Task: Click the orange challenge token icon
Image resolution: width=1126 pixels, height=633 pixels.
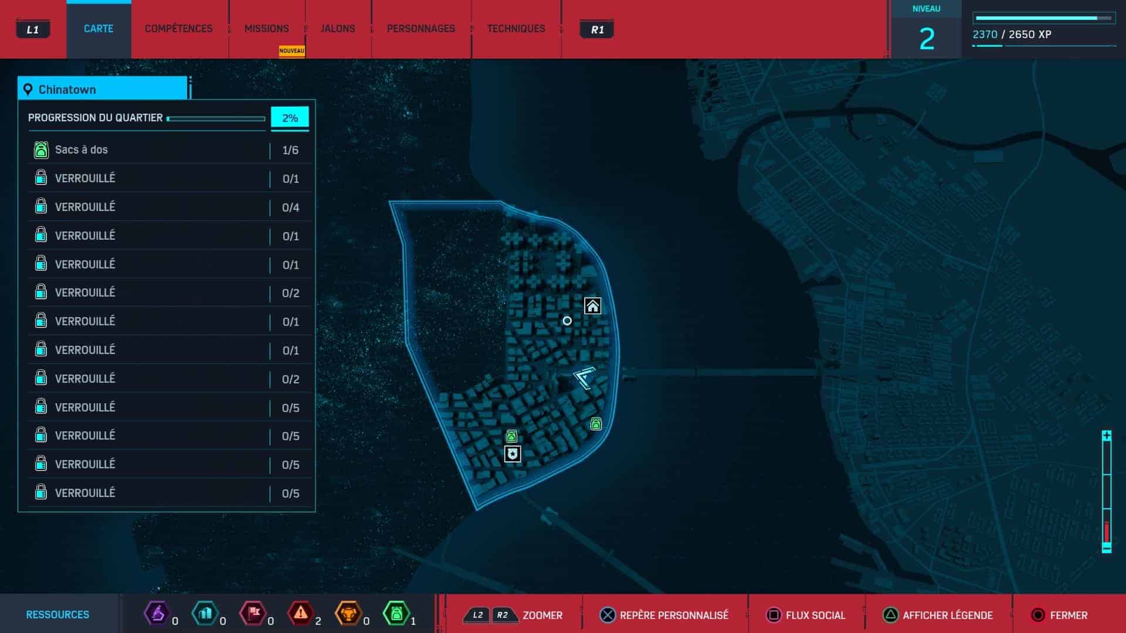Action: point(348,614)
